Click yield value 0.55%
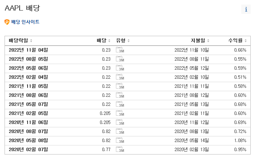Viewport: 253px width, 156px height. point(240,59)
